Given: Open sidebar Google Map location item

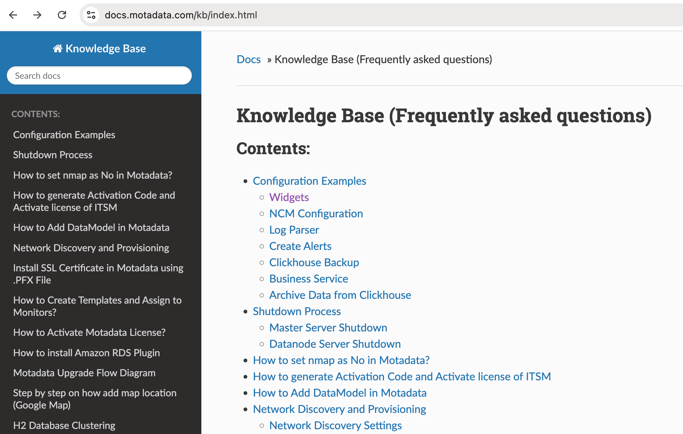Looking at the screenshot, I should (95, 399).
